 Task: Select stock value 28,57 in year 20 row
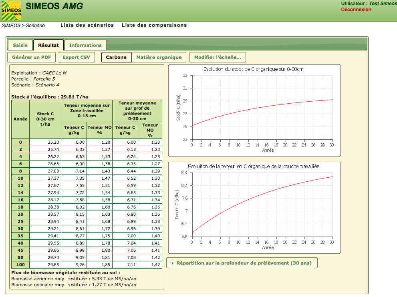pyautogui.click(x=45, y=214)
